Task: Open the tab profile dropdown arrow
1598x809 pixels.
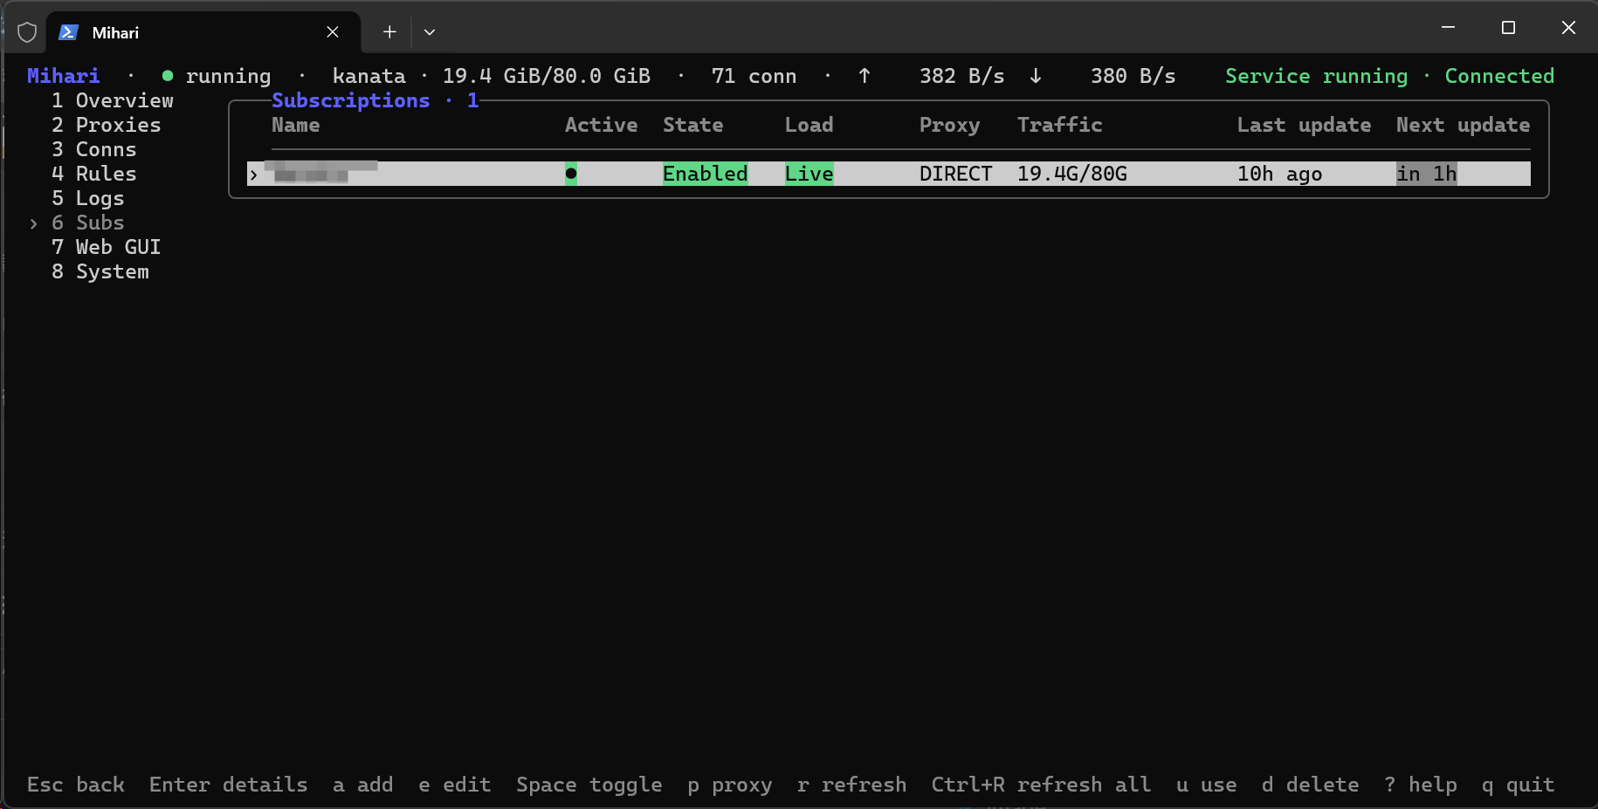Action: 430,32
